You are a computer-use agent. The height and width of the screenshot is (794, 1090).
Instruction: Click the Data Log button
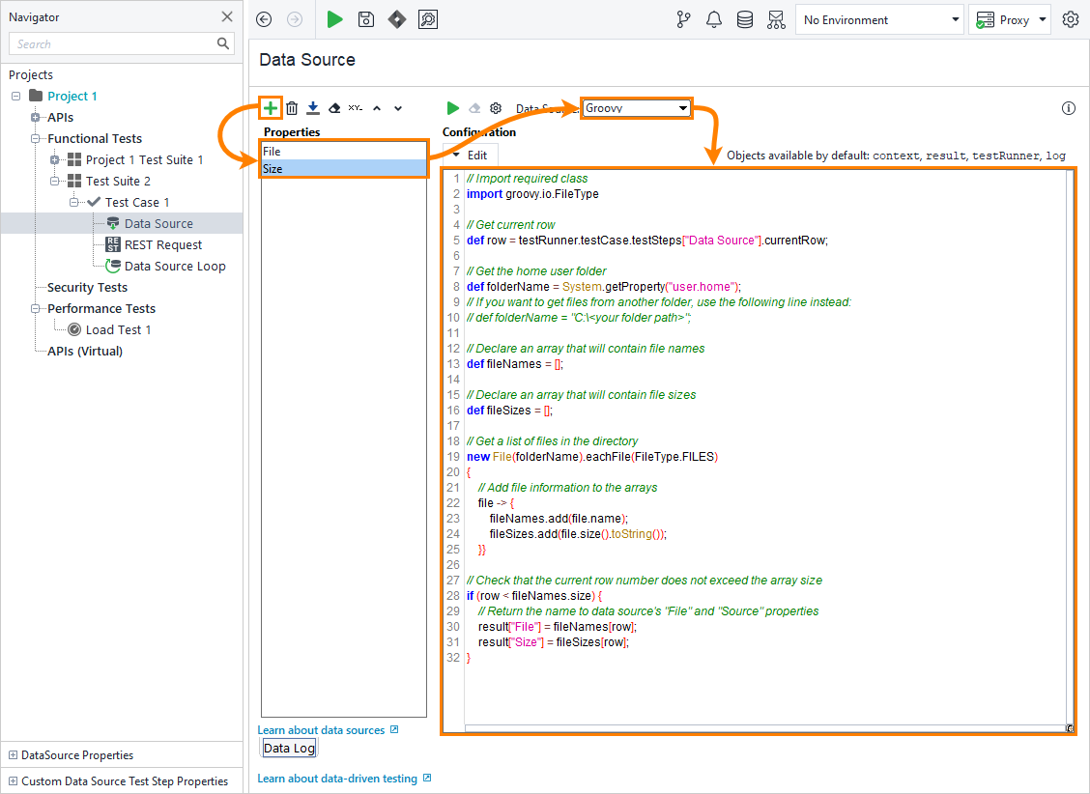coord(290,748)
